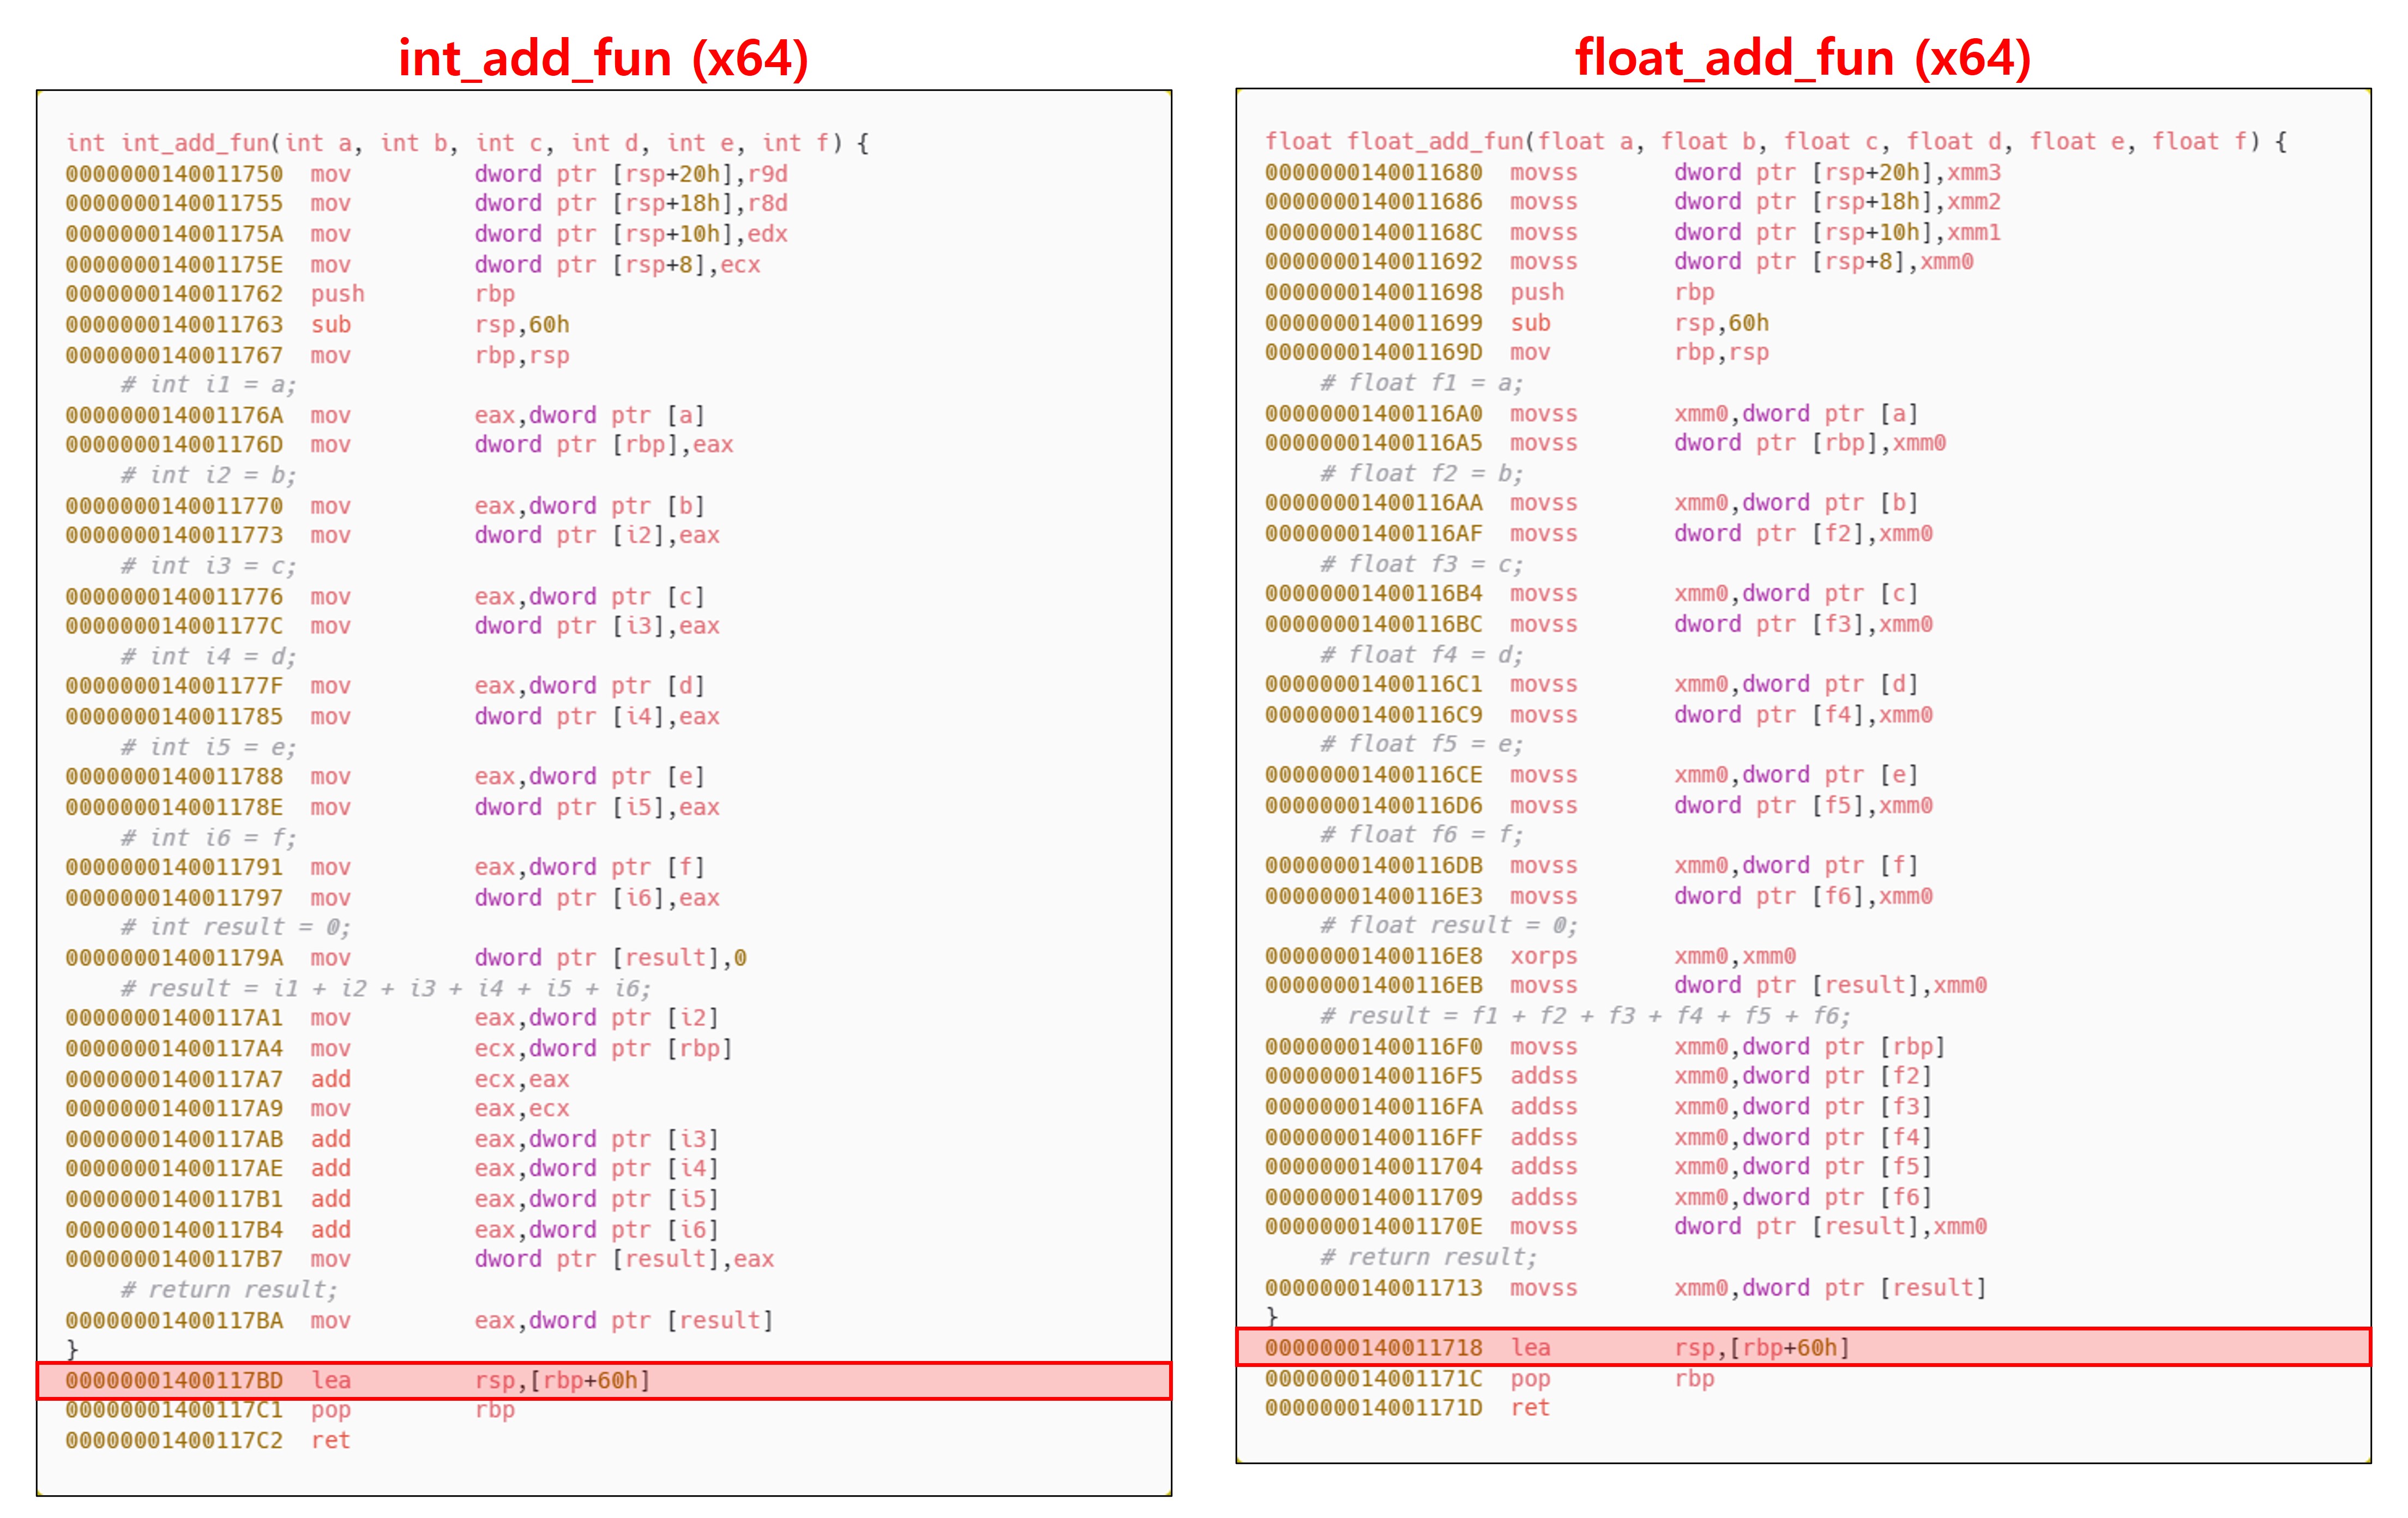The height and width of the screenshot is (1518, 2408).
Task: Click address 0000000140011750 in int panel
Action: [174, 174]
